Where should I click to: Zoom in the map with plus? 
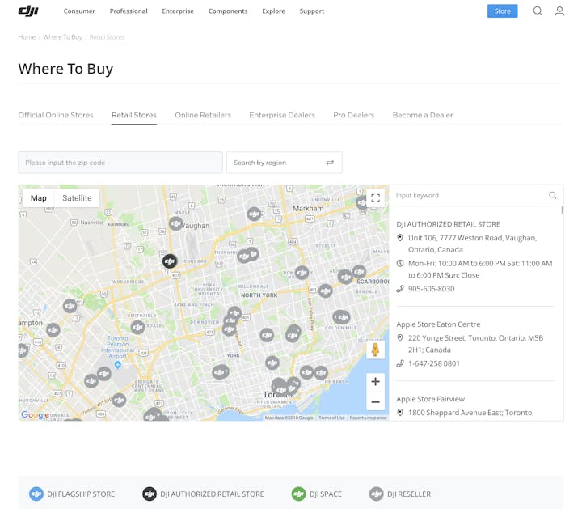[375, 382]
